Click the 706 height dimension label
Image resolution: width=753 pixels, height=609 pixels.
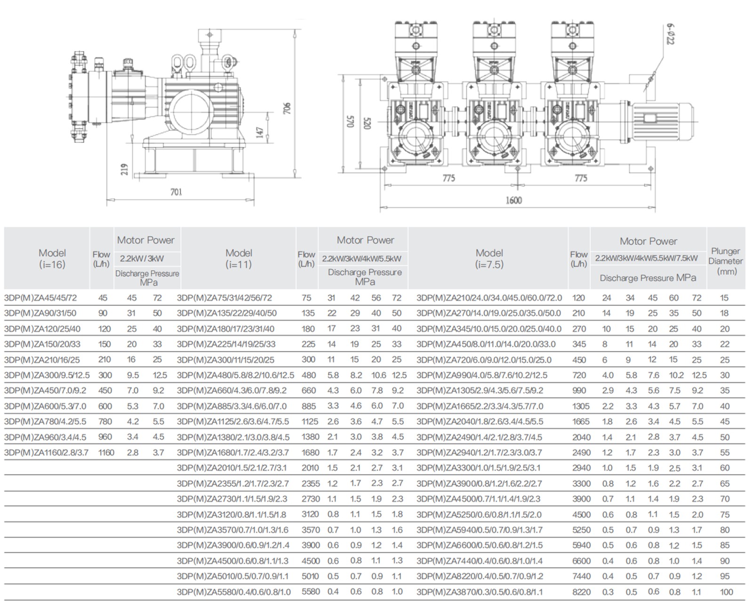pyautogui.click(x=288, y=108)
